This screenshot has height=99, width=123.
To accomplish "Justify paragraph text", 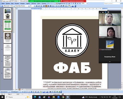I will click(51, 6).
